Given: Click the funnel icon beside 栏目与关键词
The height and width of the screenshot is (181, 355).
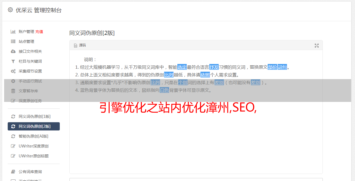Looking at the screenshot, I should tap(13, 61).
